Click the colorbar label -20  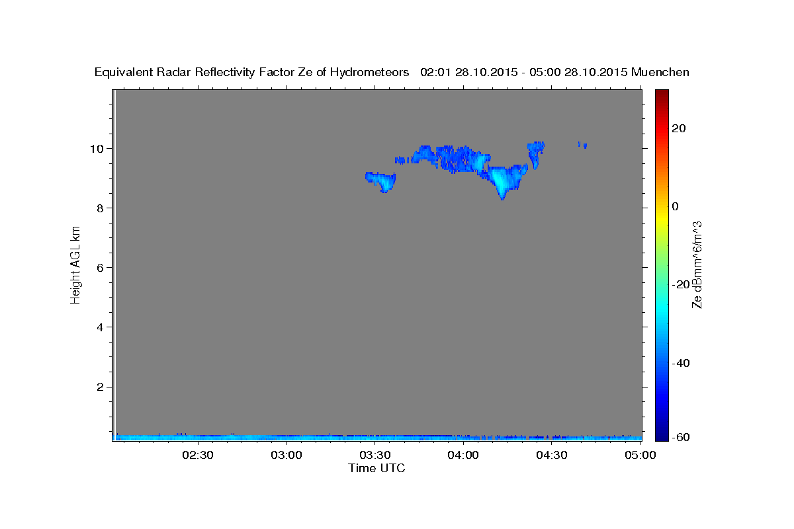(681, 284)
